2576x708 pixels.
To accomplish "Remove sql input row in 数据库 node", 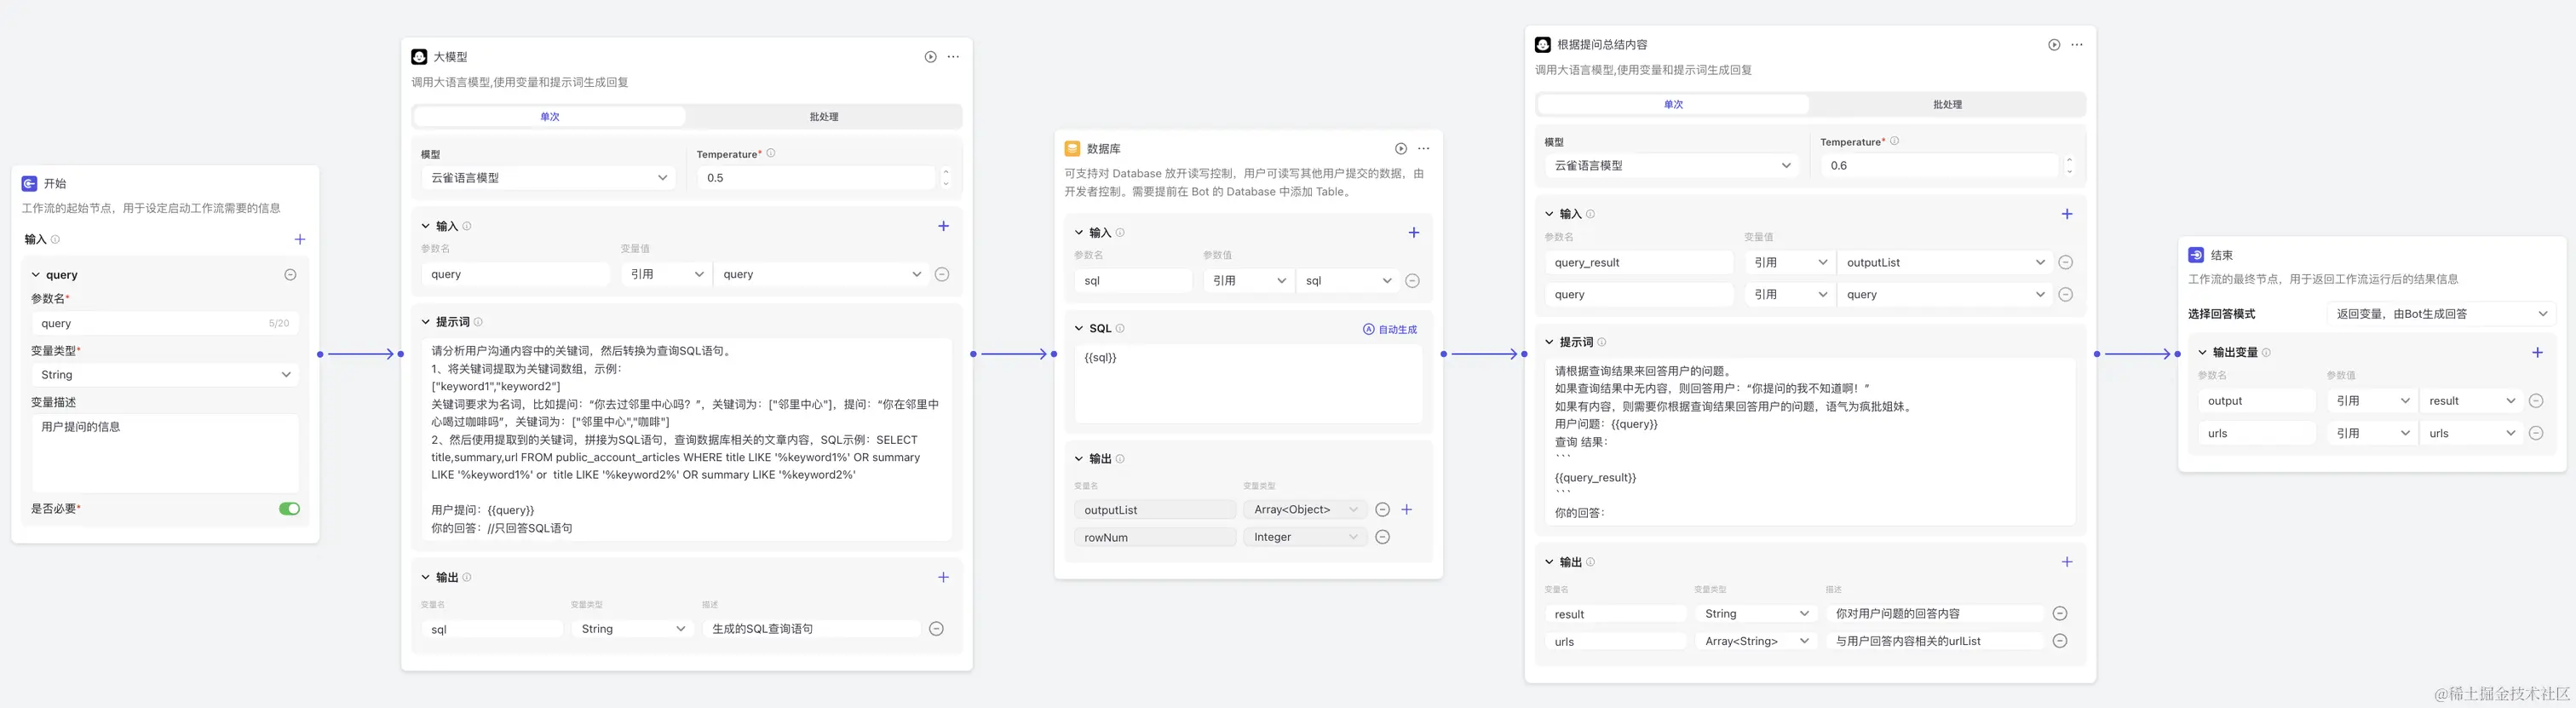I will point(1412,281).
